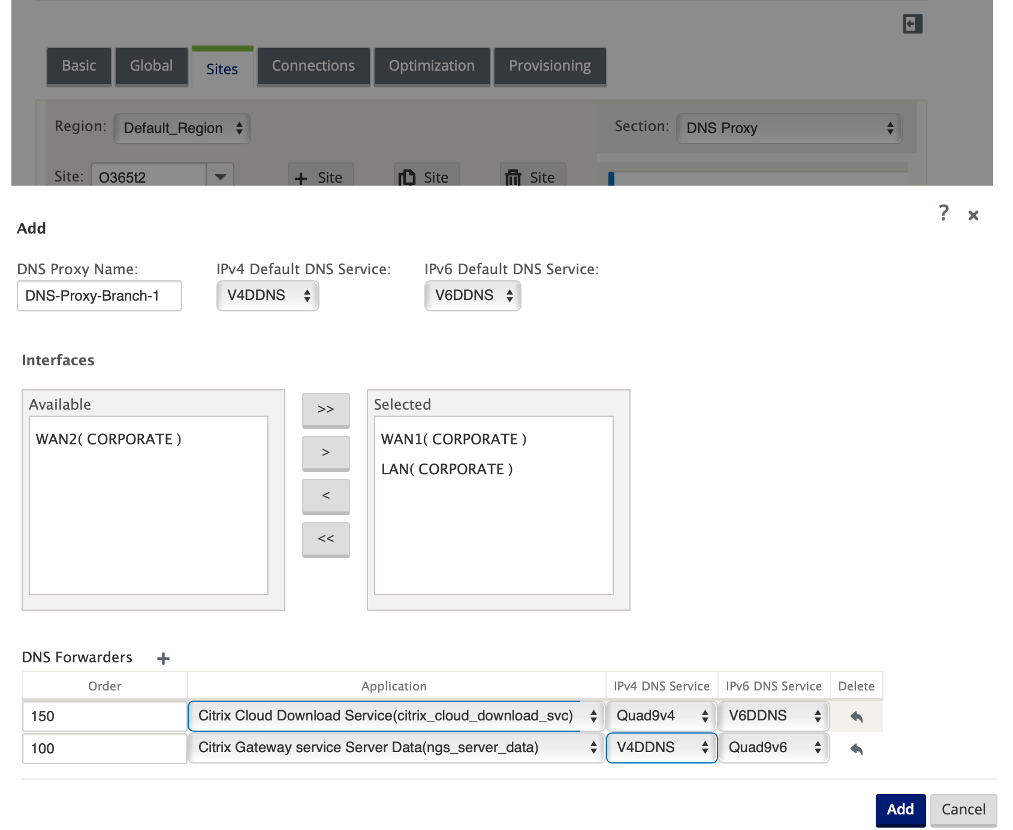
Task: Select WAN1( CORPORATE ) in Selected list
Action: click(x=454, y=440)
